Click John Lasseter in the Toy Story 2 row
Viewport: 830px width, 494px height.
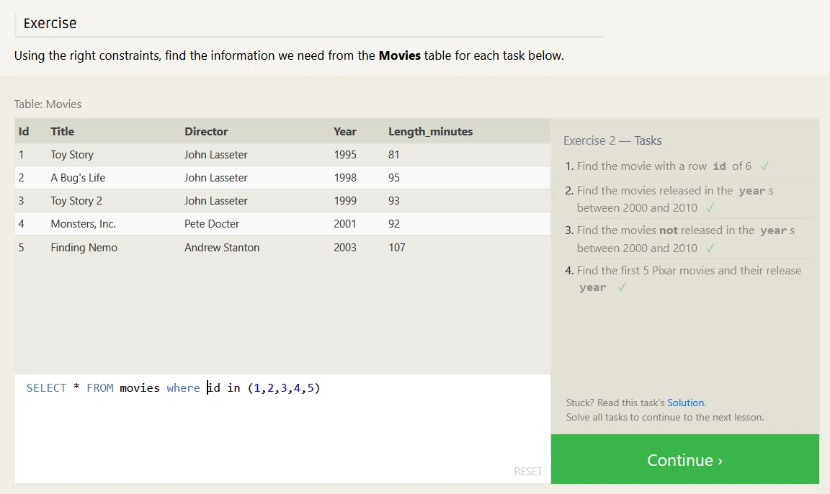[216, 201]
